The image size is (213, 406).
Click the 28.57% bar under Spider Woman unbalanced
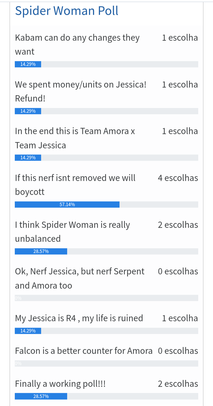[x=41, y=251]
